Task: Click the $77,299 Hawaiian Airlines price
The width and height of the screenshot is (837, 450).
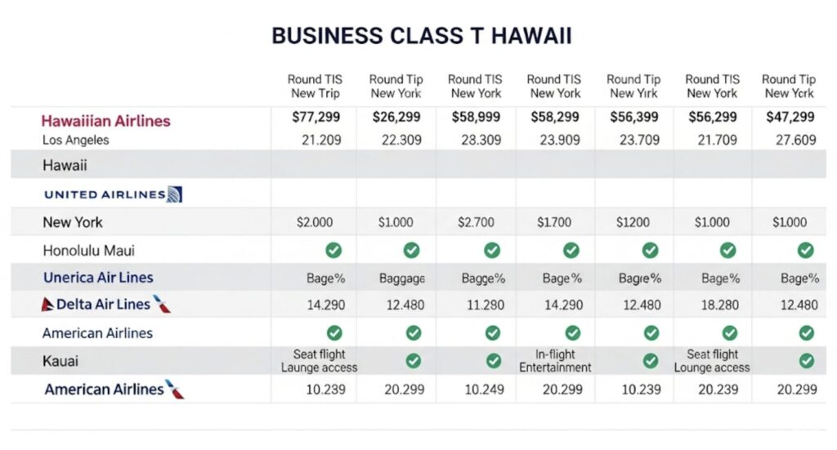Action: point(316,117)
